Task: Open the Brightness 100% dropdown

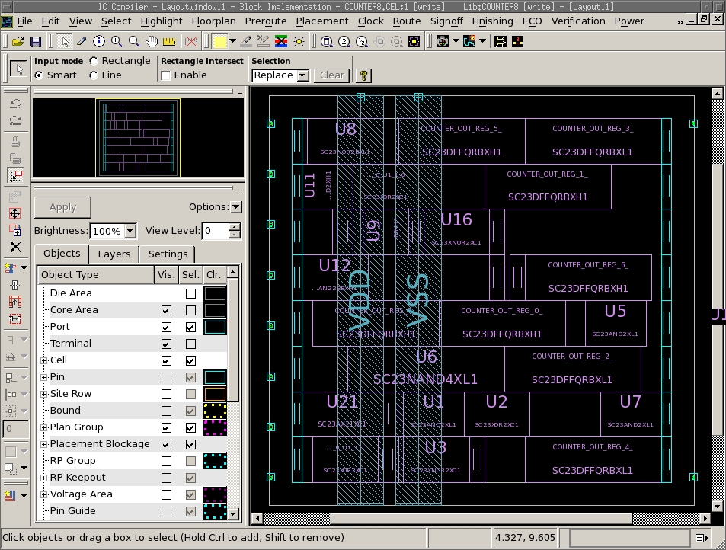Action: coord(130,231)
